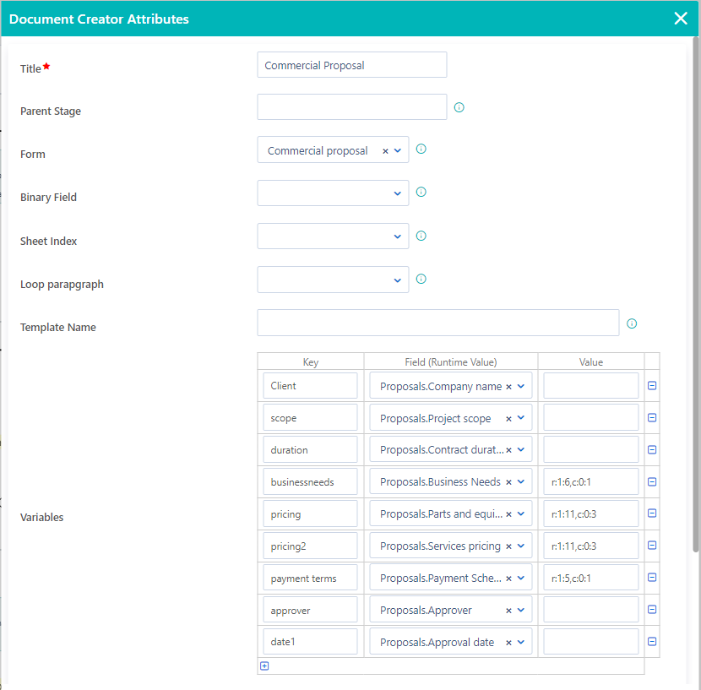Clear Proposals.Company name field selection
Screen dimensions: 701x690
[x=508, y=387]
